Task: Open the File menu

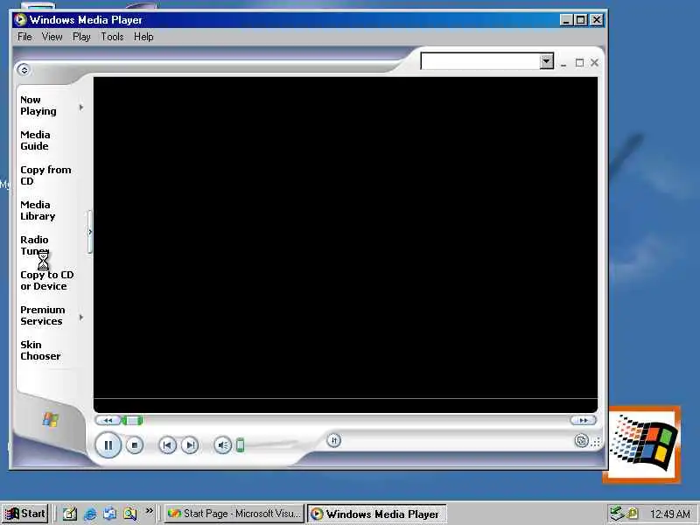Action: [x=24, y=37]
